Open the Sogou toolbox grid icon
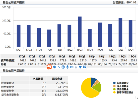 click(x=85, y=67)
